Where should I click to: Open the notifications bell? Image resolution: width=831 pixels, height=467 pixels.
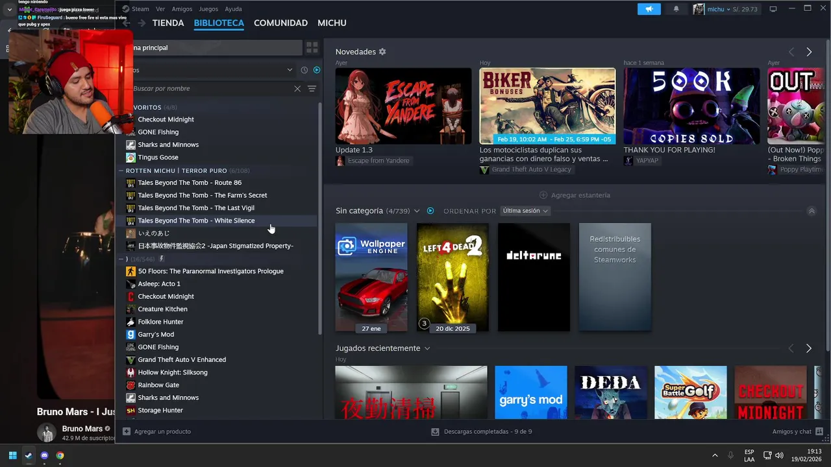[x=676, y=9]
